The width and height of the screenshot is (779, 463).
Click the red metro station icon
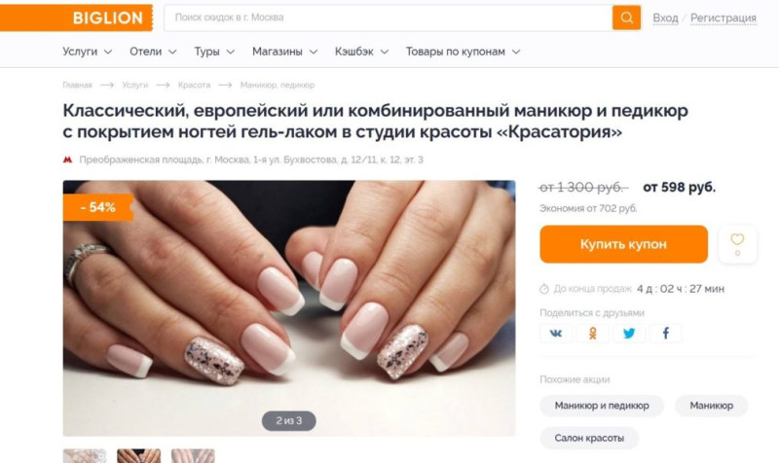[67, 160]
